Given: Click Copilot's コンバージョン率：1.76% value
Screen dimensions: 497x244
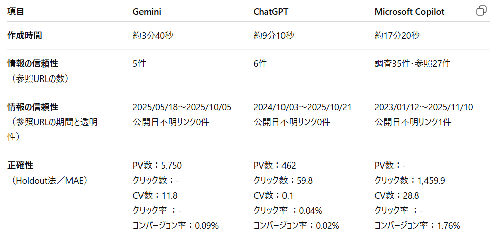Looking at the screenshot, I should [417, 225].
